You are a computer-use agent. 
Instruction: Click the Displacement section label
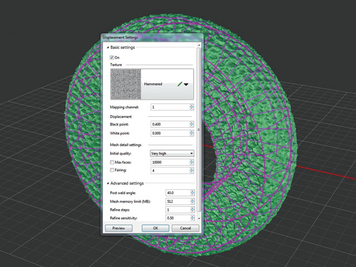click(x=121, y=117)
